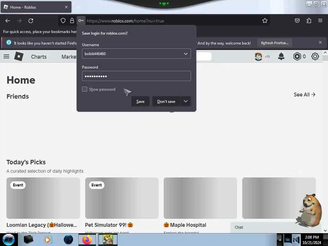Open the dark globe taskbar icon

click(69, 240)
